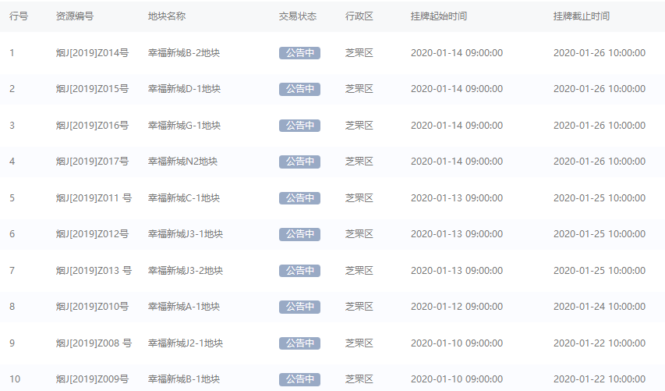Click 公告中 badge in row 9

[299, 343]
